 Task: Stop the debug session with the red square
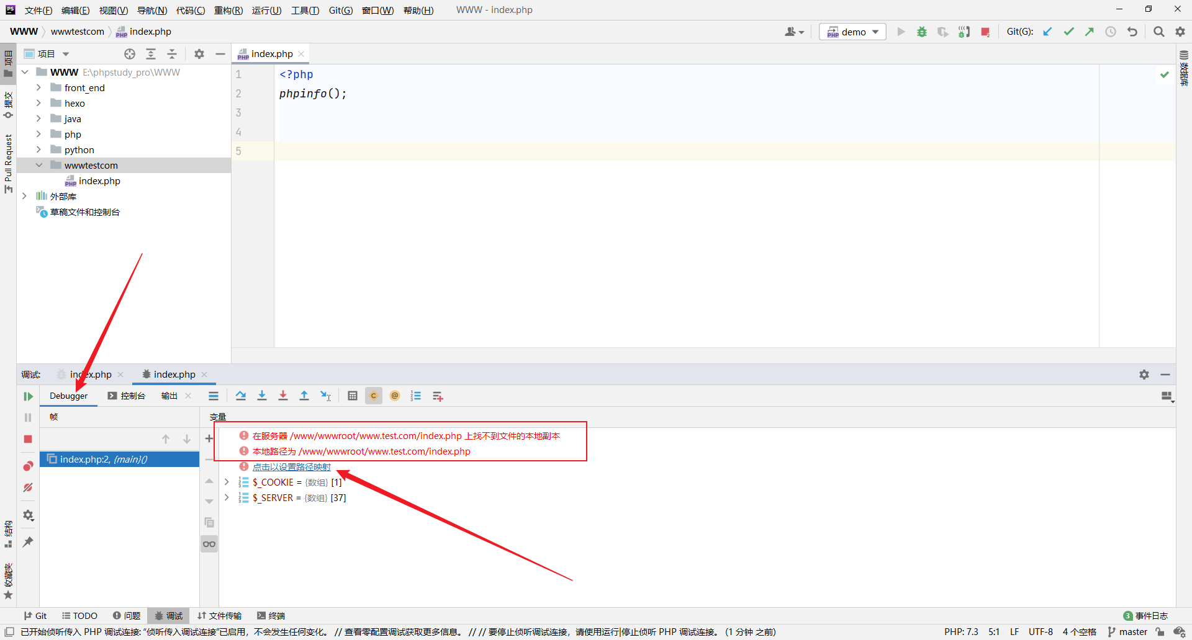click(x=28, y=439)
